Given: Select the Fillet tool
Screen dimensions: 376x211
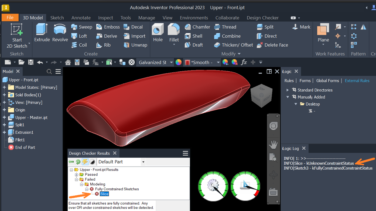Looking at the screenshot, I should pos(174,32).
